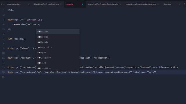
Task: Switch to the User.php tab
Action: click(167, 4)
